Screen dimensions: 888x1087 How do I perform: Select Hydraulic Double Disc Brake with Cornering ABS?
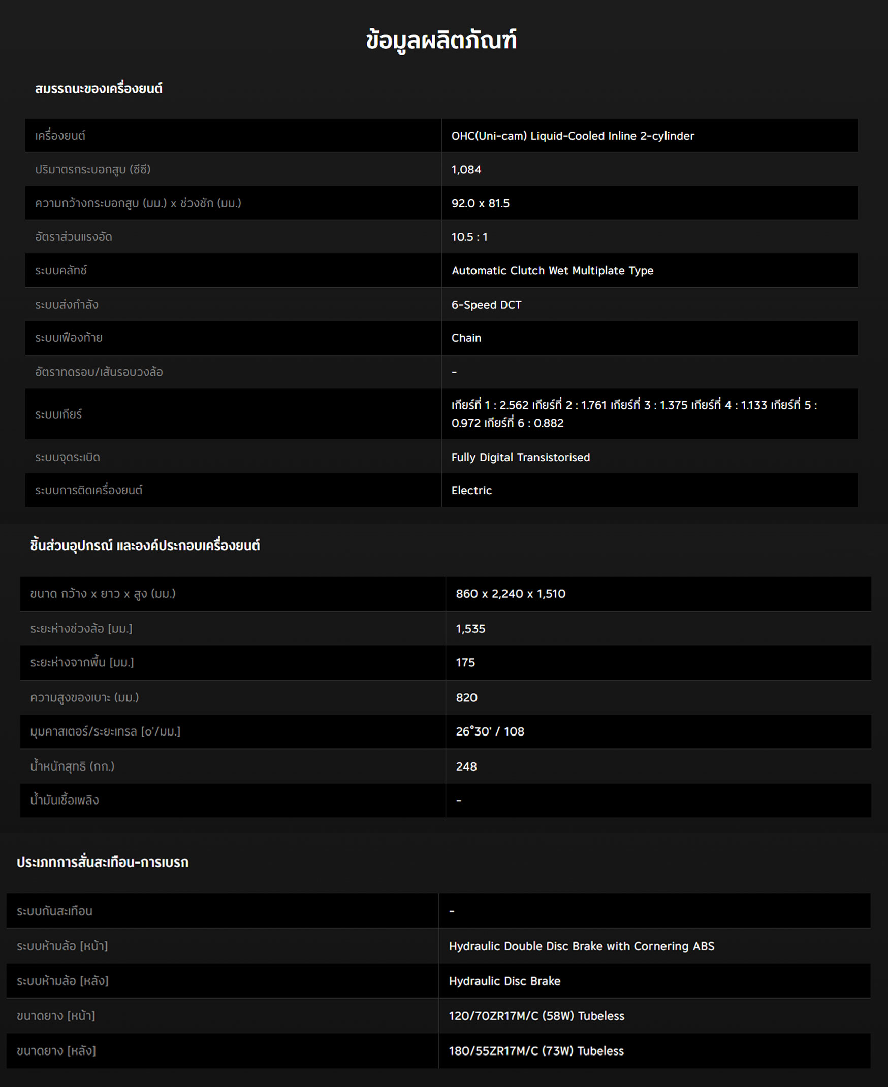581,946
